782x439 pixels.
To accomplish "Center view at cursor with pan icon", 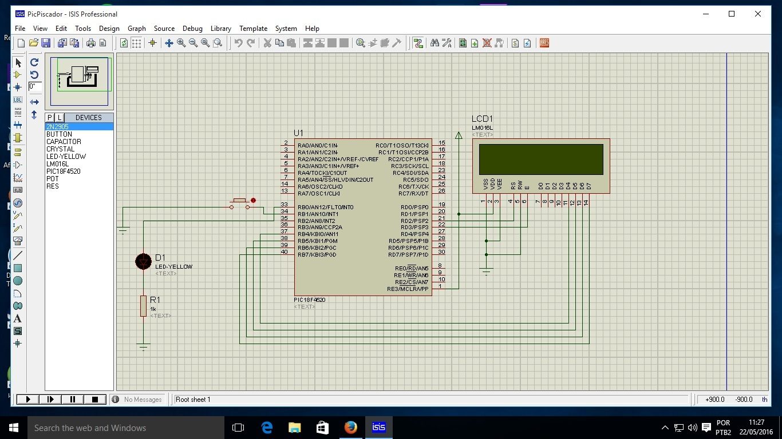I will click(169, 43).
